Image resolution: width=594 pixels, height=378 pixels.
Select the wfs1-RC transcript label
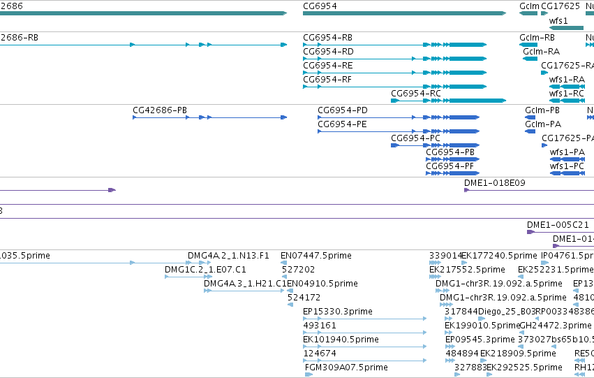tap(566, 94)
